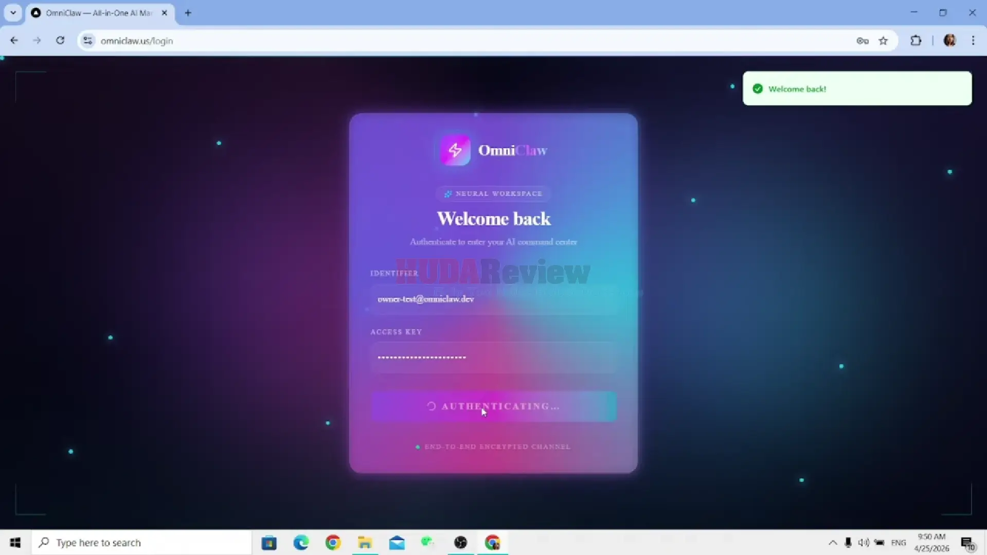Click the microphone tray icon
Viewport: 987px width, 555px height.
848,543
